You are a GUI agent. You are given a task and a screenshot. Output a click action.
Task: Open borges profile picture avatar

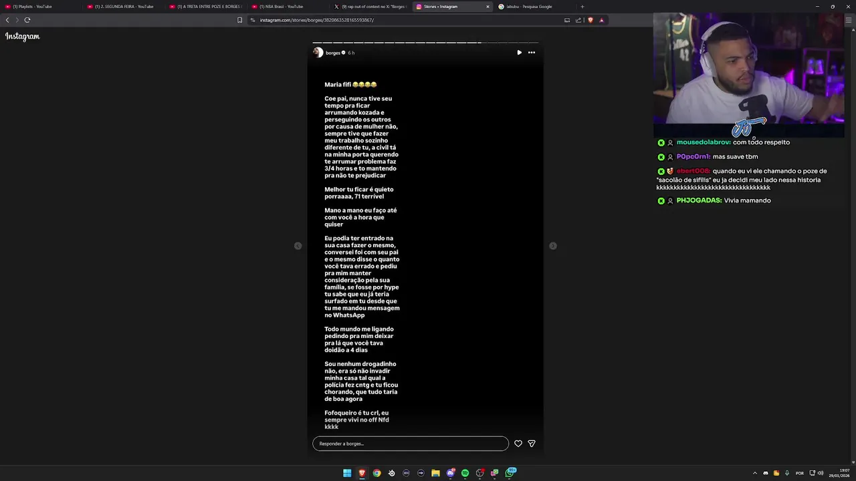pyautogui.click(x=318, y=53)
